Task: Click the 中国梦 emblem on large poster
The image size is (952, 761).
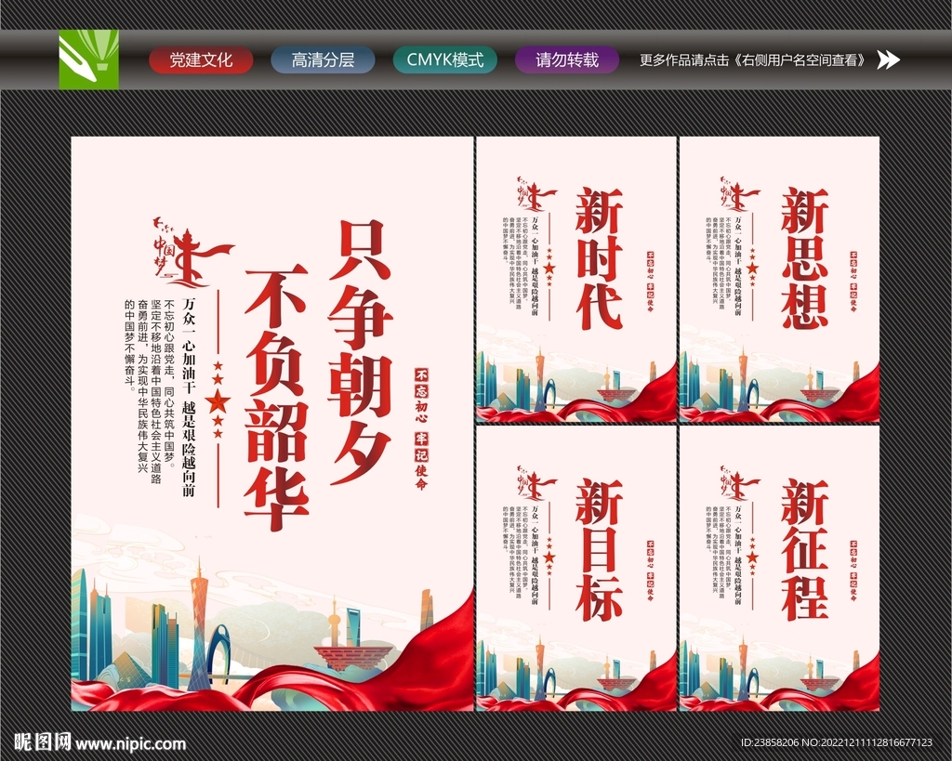Action: coord(192,252)
